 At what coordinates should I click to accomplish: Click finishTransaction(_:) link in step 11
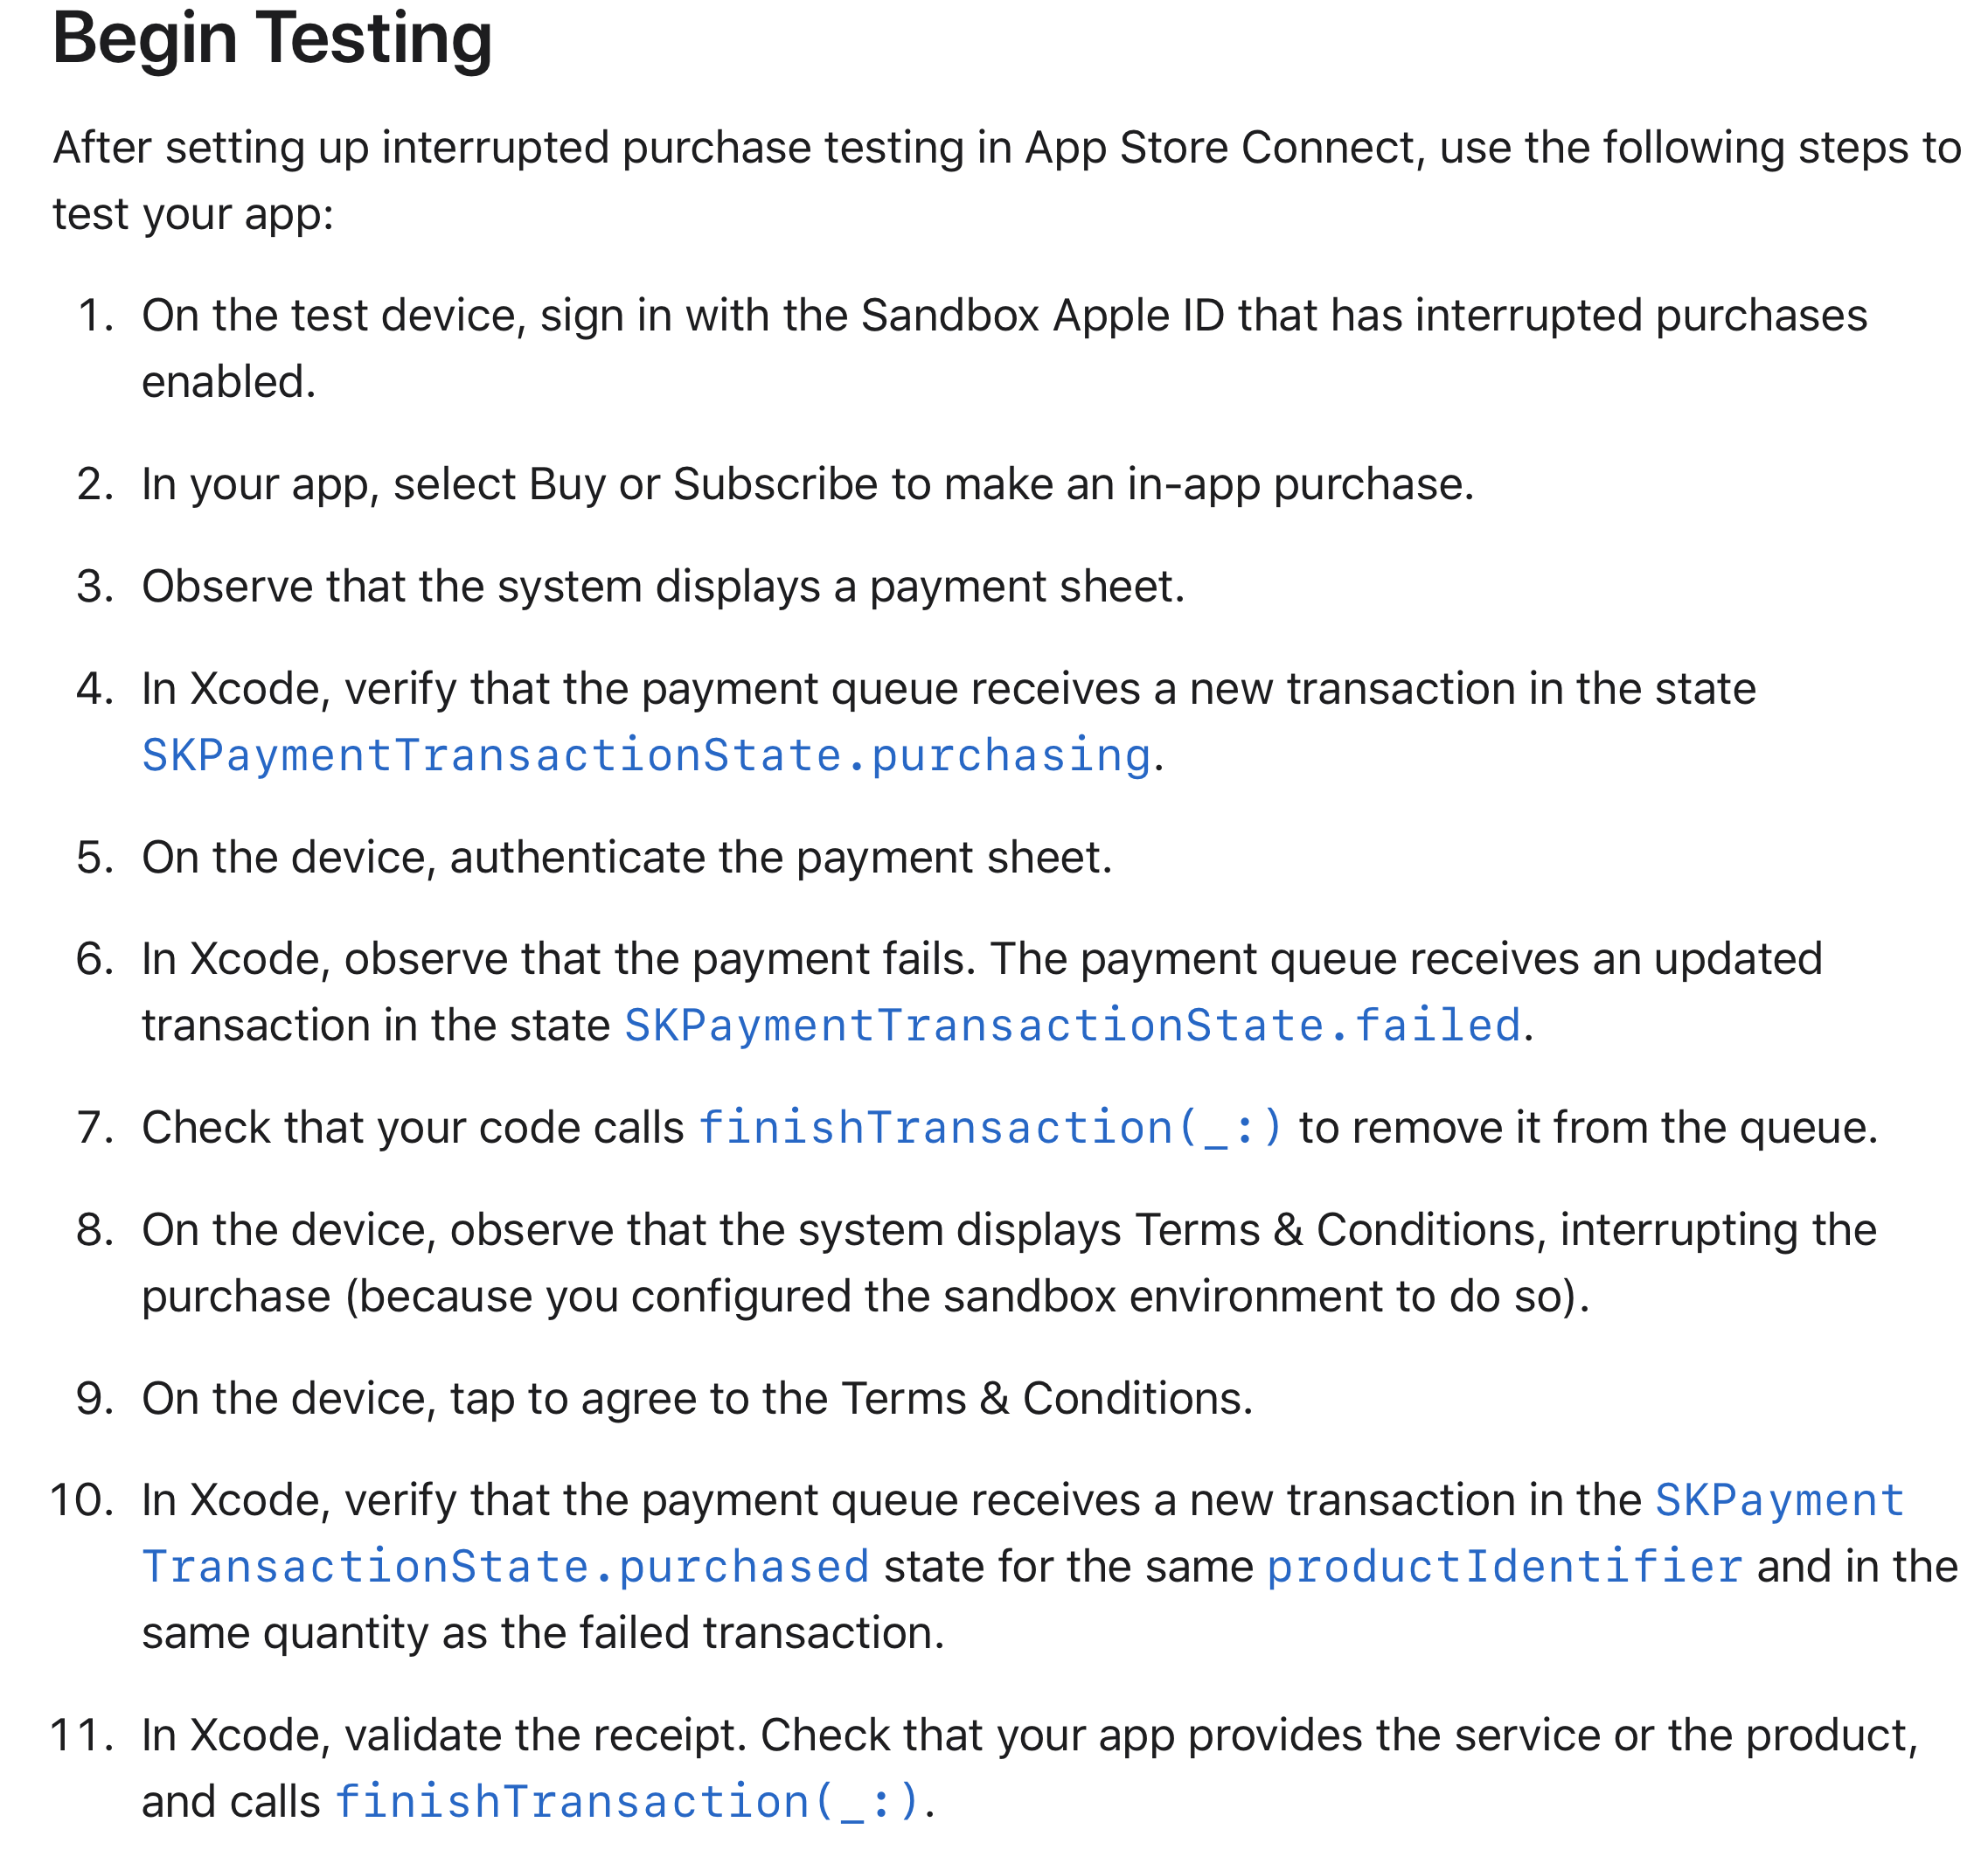[x=627, y=1801]
